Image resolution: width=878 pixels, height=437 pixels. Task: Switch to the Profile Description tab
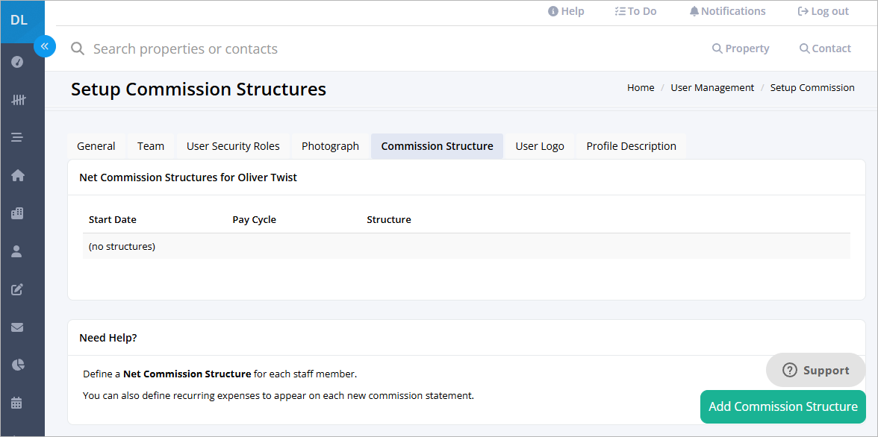point(631,146)
